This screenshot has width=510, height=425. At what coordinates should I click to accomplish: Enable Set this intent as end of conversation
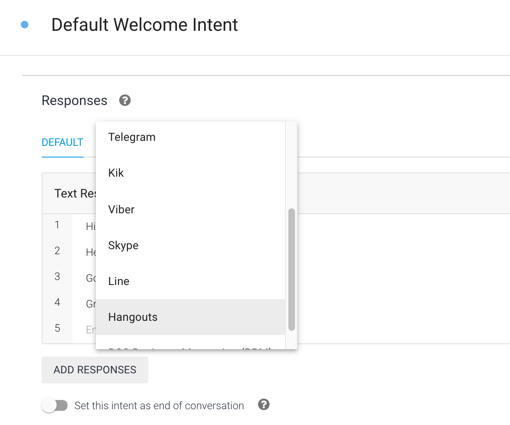tap(55, 405)
